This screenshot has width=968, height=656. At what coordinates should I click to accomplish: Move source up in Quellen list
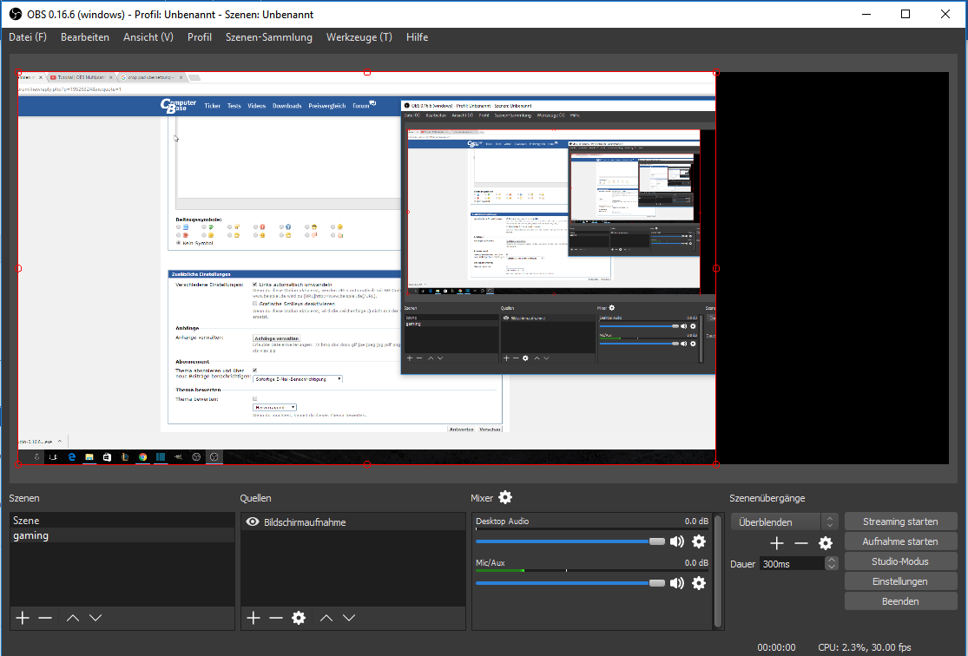[326, 618]
